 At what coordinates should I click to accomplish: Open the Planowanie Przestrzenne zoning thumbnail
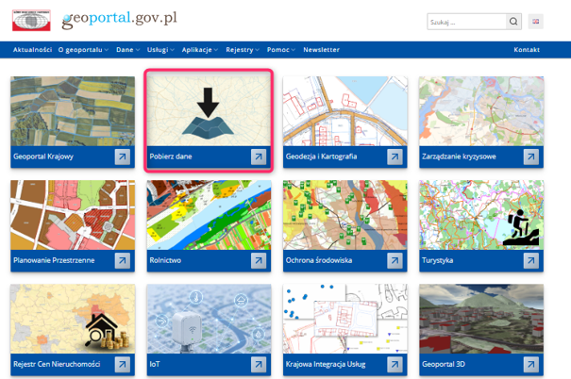(73, 215)
